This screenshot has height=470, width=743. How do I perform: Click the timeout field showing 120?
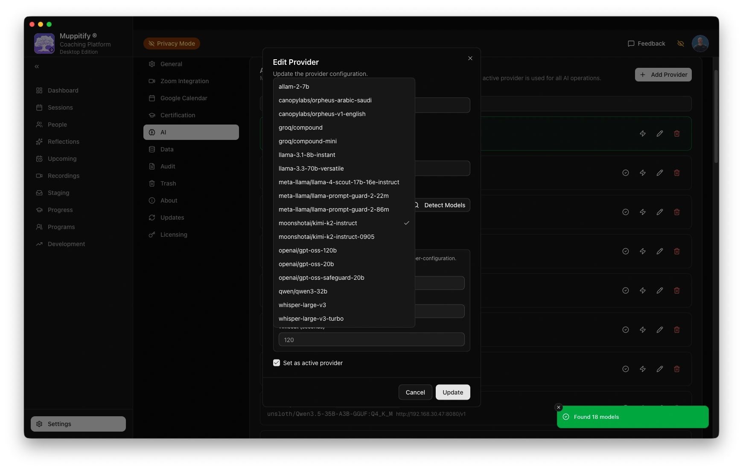pyautogui.click(x=371, y=340)
